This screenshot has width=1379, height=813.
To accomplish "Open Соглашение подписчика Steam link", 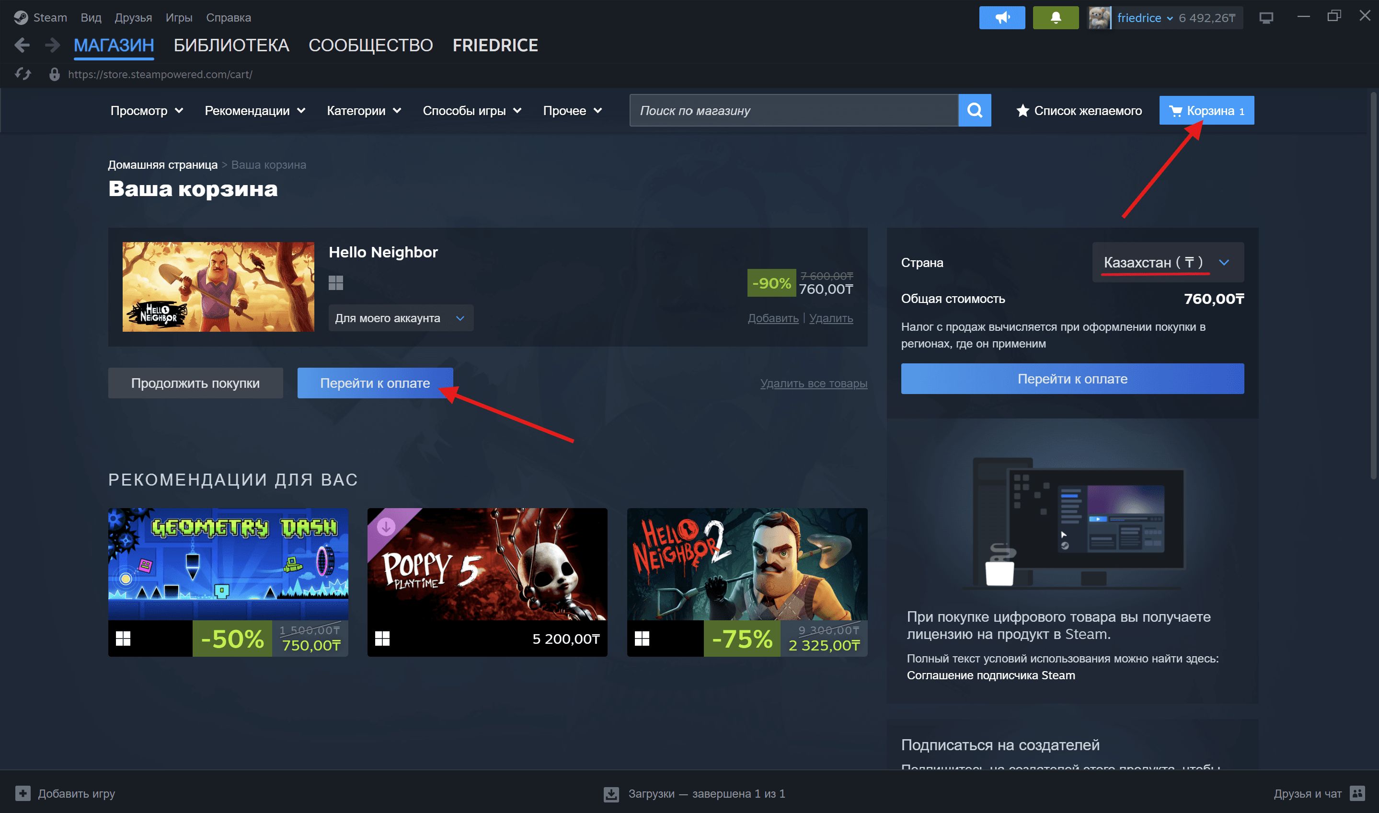I will pos(990,675).
